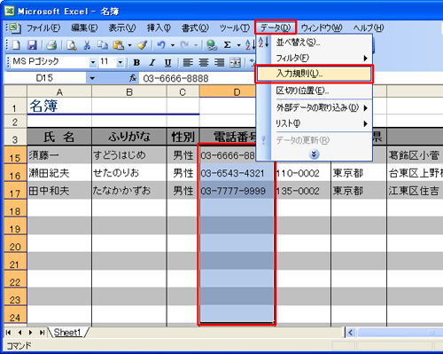The image size is (443, 354).
Task: Click cell containing たなかかずお
Action: 129,191
